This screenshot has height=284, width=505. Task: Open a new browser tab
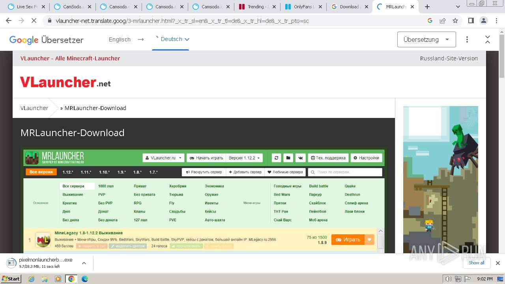point(427,7)
